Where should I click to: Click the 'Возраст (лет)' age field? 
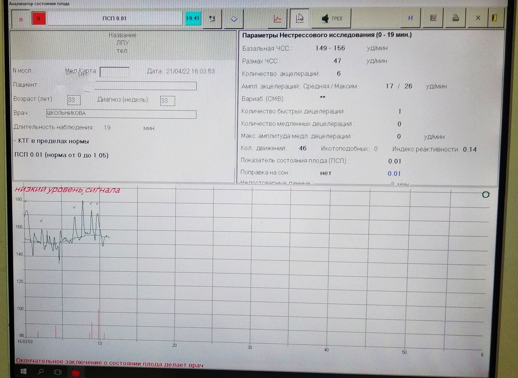(x=74, y=100)
